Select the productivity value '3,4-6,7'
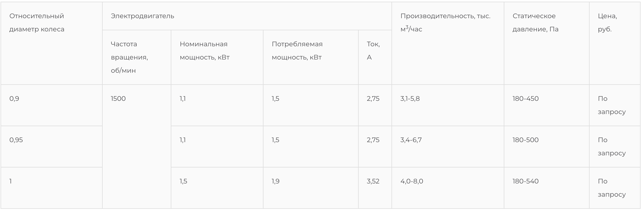 click(411, 140)
